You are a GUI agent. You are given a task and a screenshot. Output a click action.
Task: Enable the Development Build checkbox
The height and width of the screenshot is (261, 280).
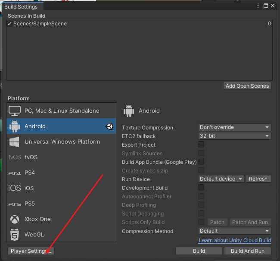201,187
